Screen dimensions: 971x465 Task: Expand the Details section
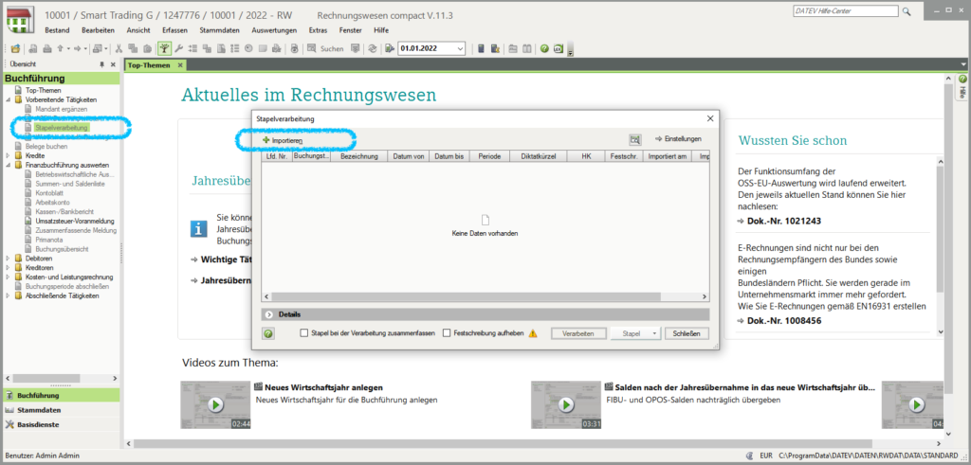pyautogui.click(x=268, y=314)
